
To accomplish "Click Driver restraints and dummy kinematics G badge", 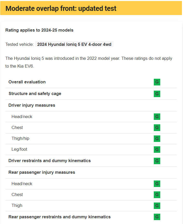I will pyautogui.click(x=157, y=161).
